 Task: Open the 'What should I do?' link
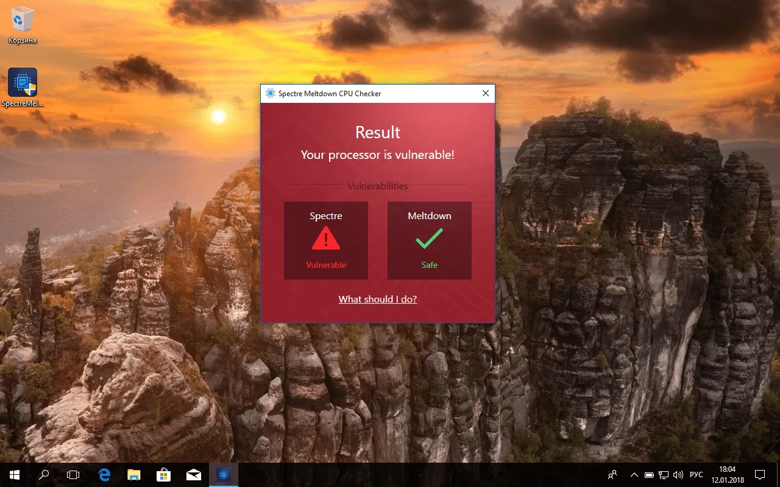click(378, 299)
